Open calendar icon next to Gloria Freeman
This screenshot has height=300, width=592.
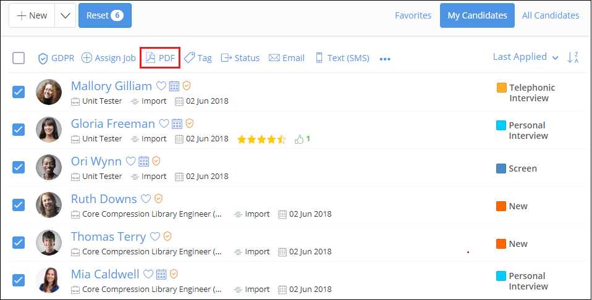177,124
